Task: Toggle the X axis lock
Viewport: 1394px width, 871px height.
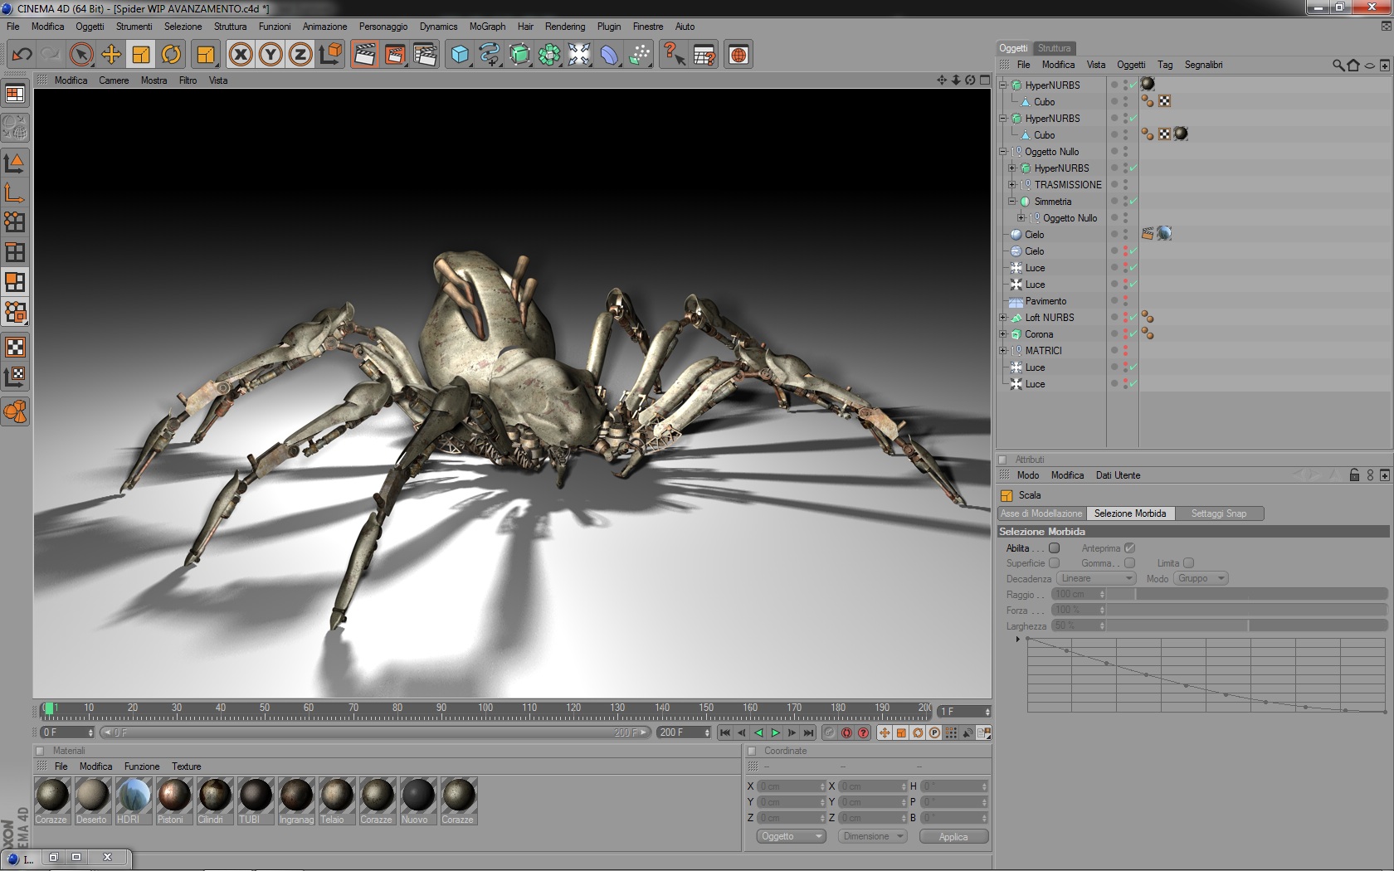Action: [x=241, y=55]
